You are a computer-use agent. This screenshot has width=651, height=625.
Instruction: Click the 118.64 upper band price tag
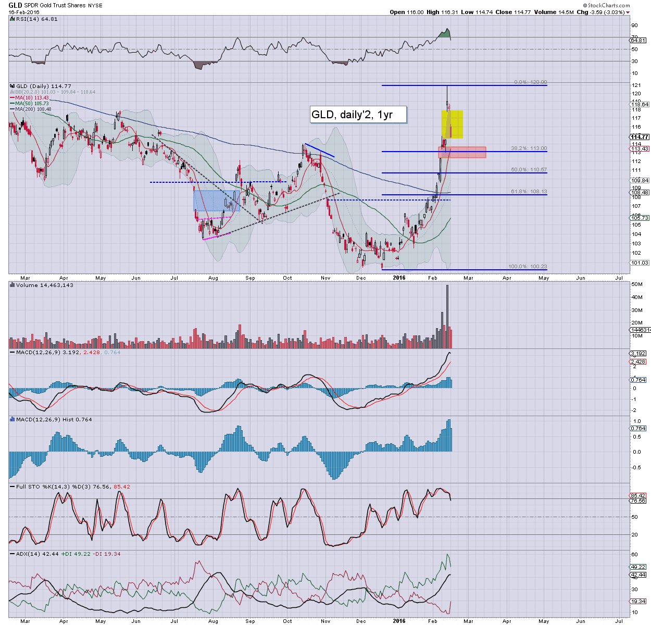coord(639,105)
